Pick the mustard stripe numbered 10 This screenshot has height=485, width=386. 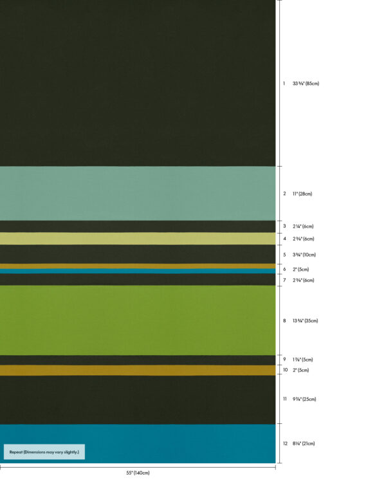(138, 371)
